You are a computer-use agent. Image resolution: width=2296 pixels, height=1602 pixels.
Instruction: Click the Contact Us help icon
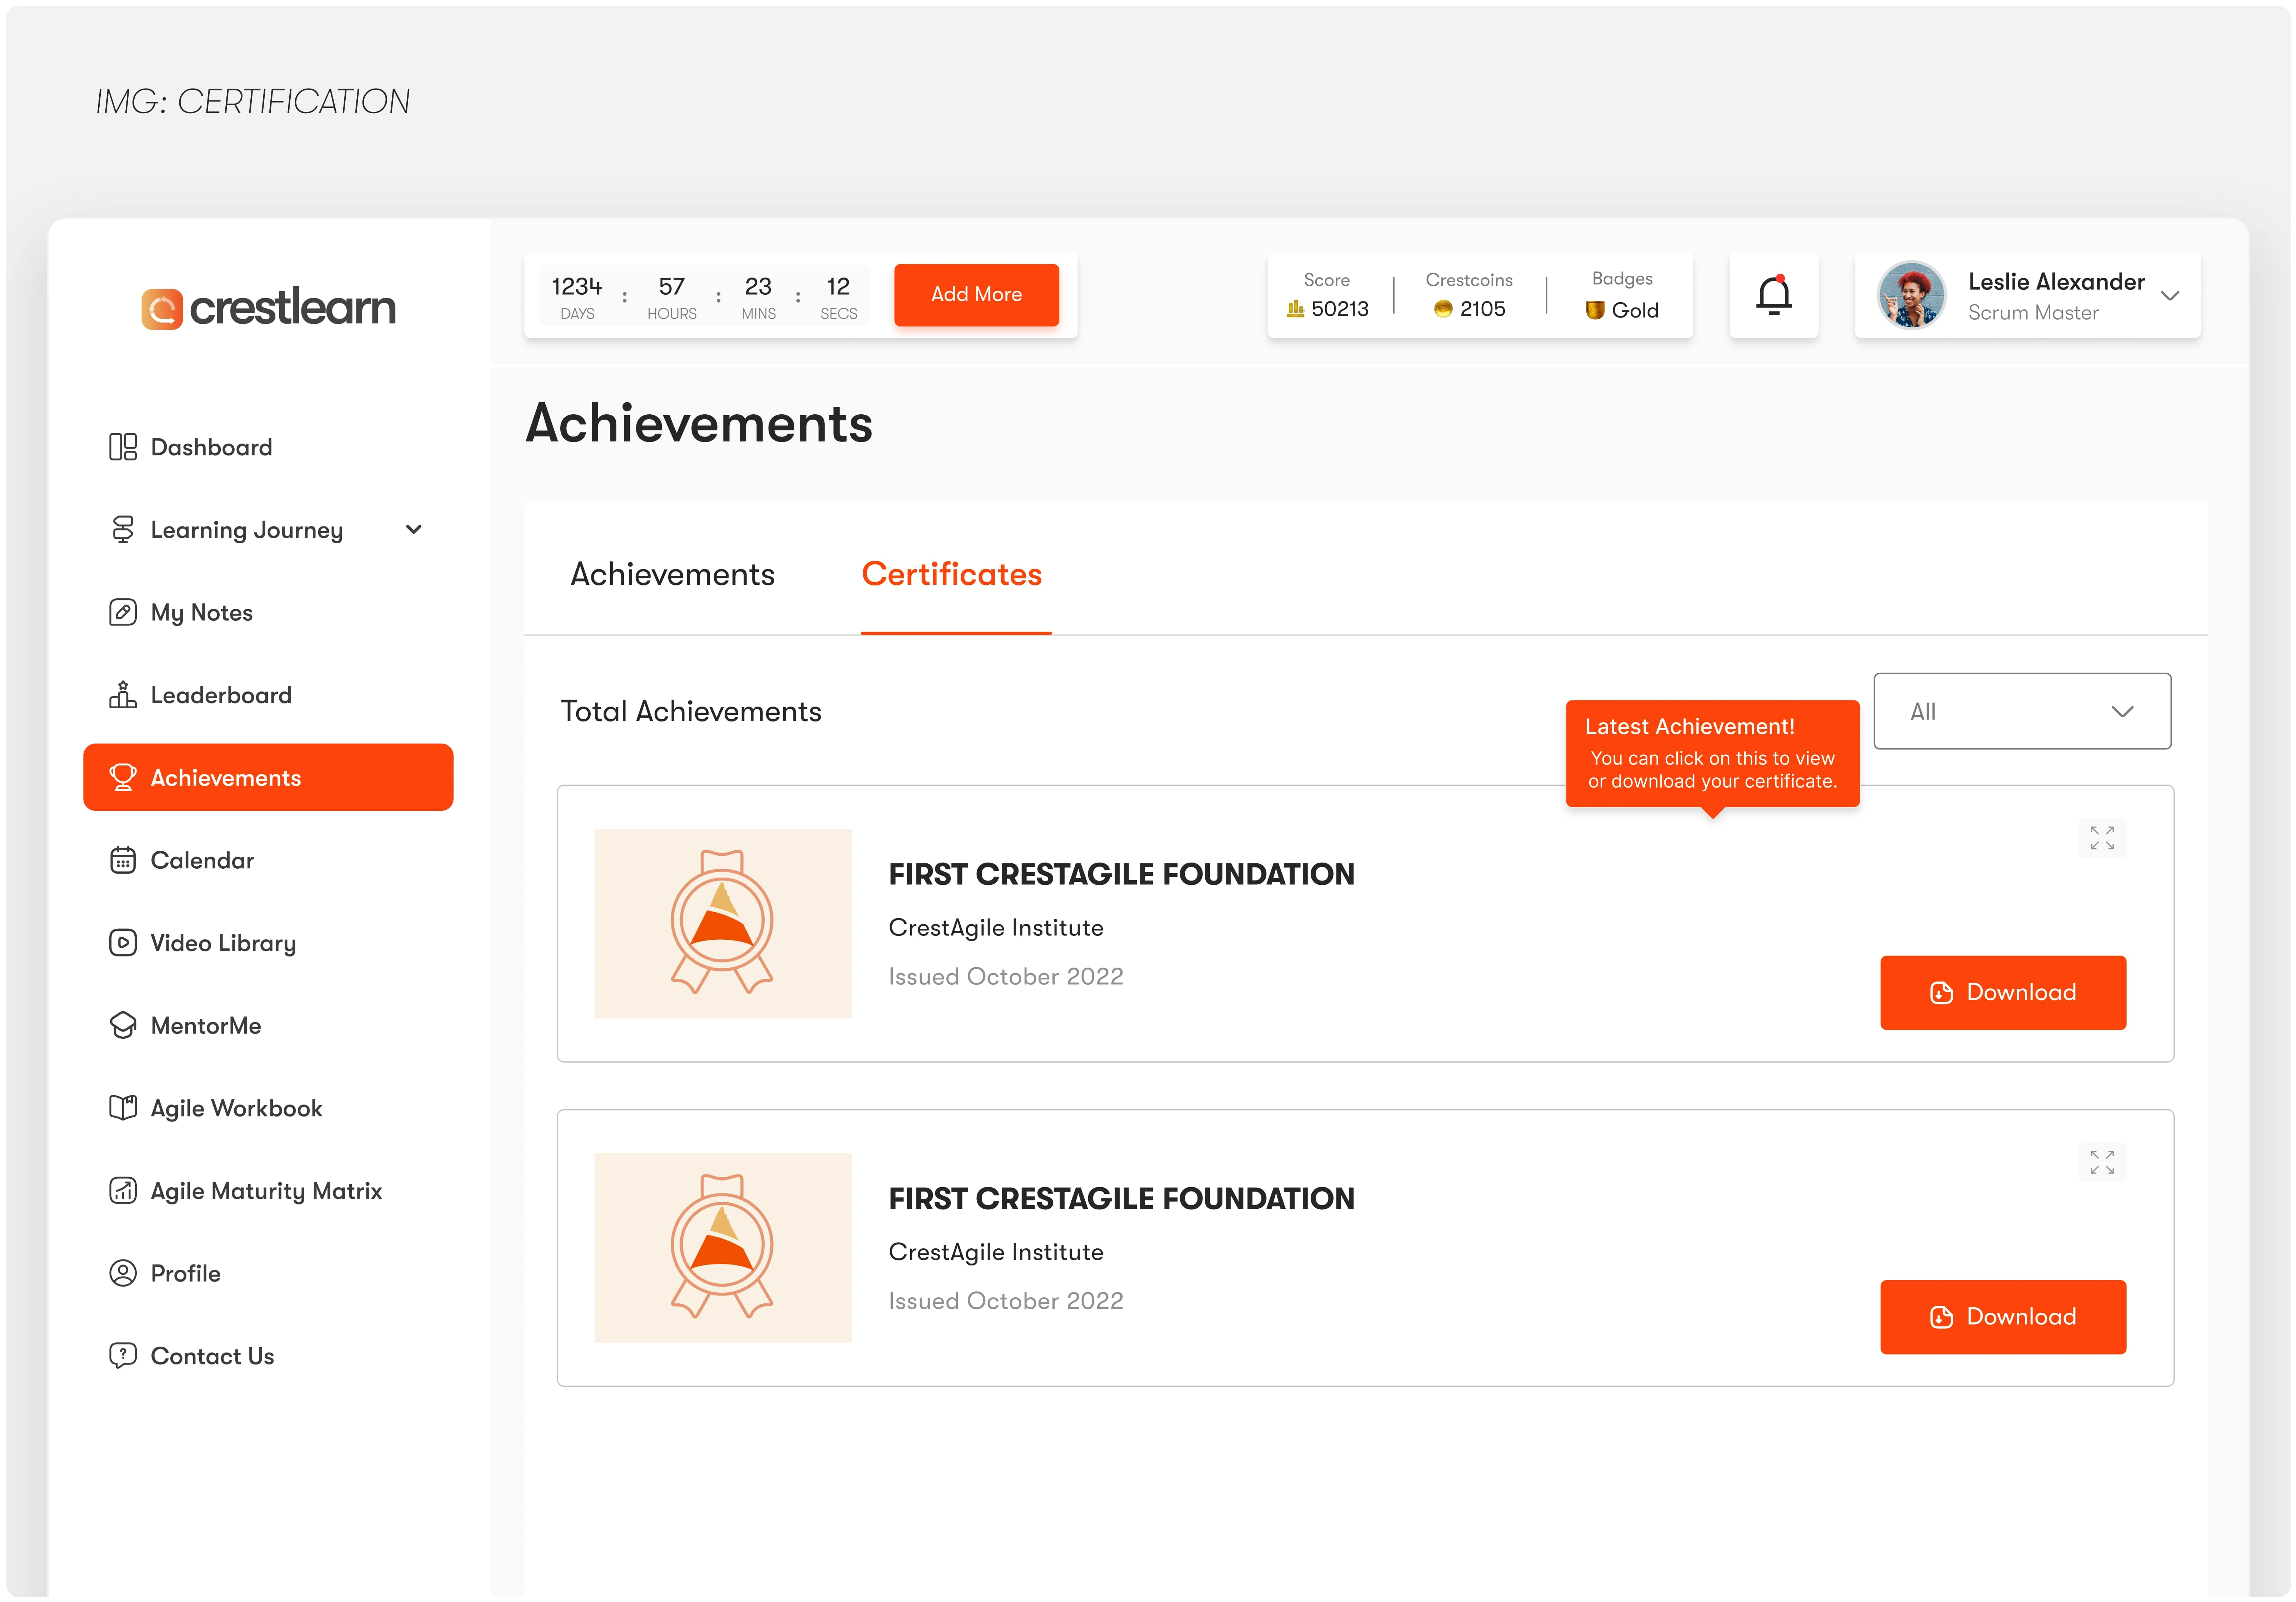(122, 1356)
